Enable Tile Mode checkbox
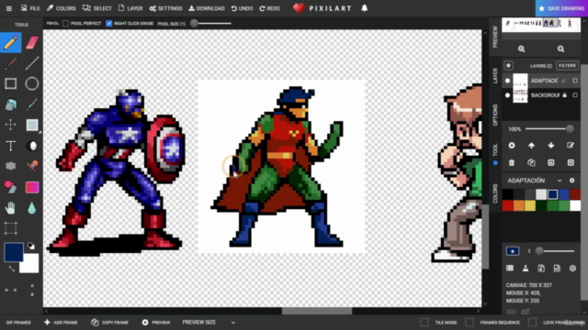 [x=424, y=322]
